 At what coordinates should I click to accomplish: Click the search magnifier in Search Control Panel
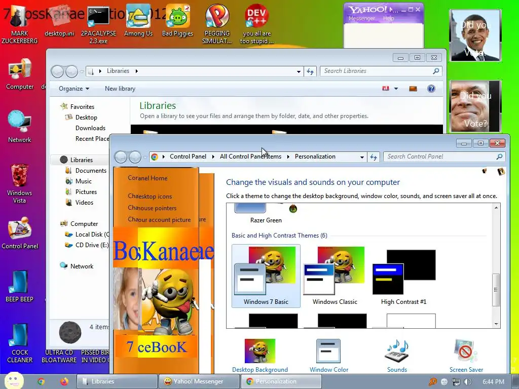(x=499, y=157)
